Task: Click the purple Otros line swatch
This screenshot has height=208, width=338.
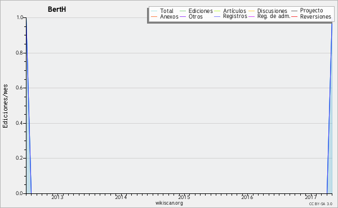Action: (183, 16)
